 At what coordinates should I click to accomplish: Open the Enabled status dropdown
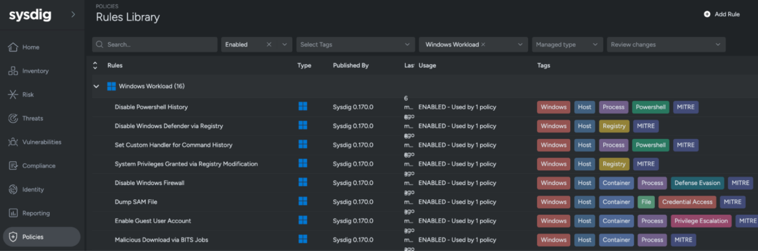[x=284, y=45]
